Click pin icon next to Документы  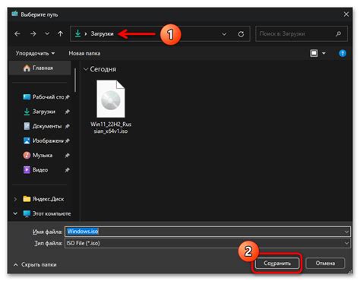[x=67, y=126]
